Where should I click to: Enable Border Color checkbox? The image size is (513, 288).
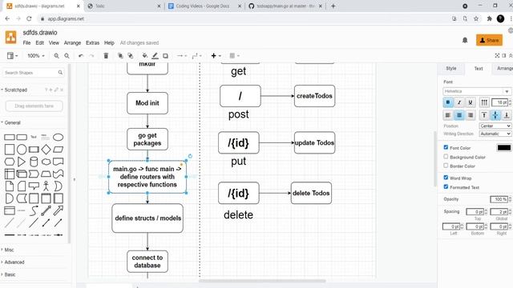[x=446, y=166]
